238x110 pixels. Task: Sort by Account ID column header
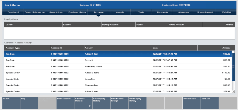tap(67, 48)
